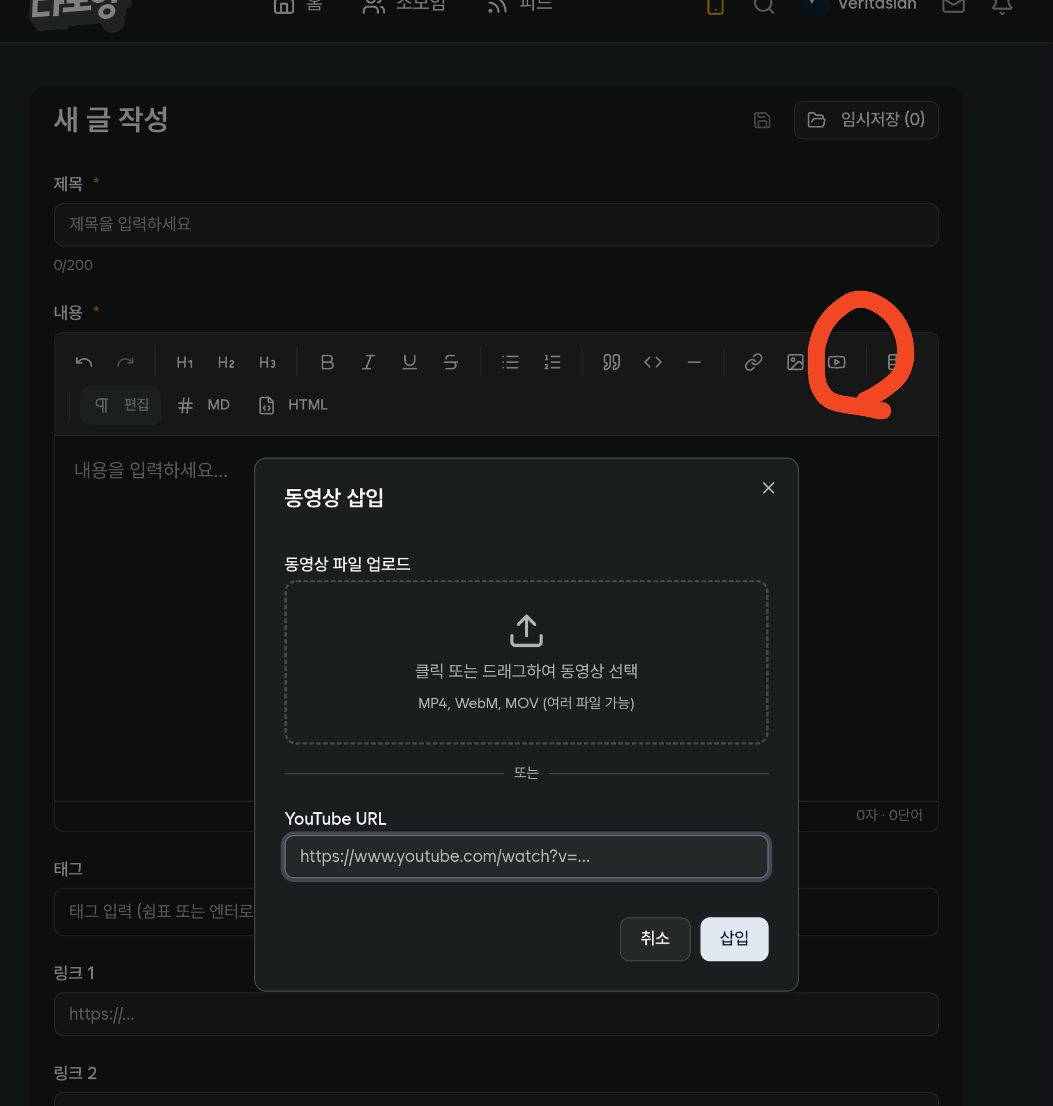The image size is (1053, 1106).
Task: Click the content editor area placeholder
Action: pos(151,470)
